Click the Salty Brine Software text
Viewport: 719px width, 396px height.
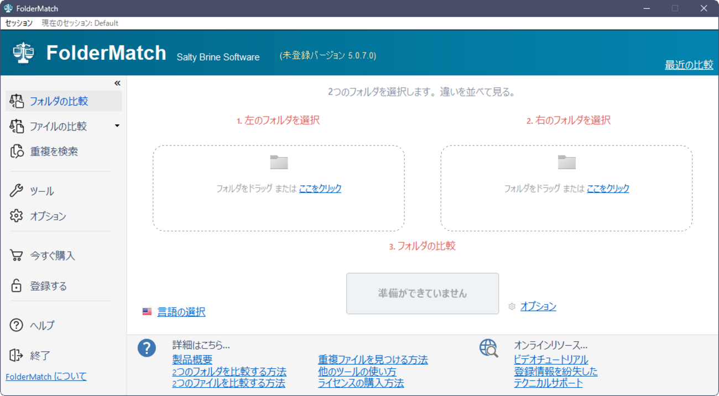click(x=218, y=57)
